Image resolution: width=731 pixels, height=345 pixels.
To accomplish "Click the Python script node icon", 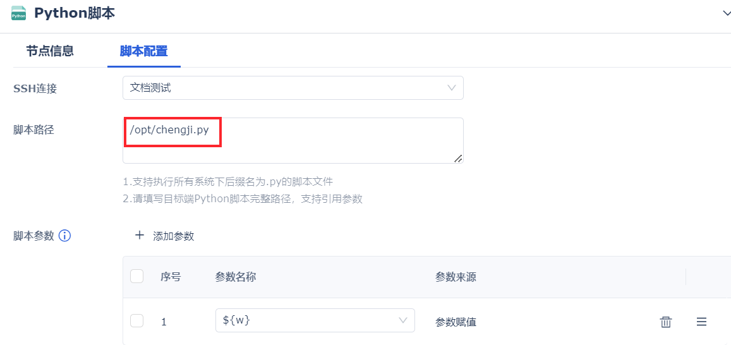I will pyautogui.click(x=19, y=13).
